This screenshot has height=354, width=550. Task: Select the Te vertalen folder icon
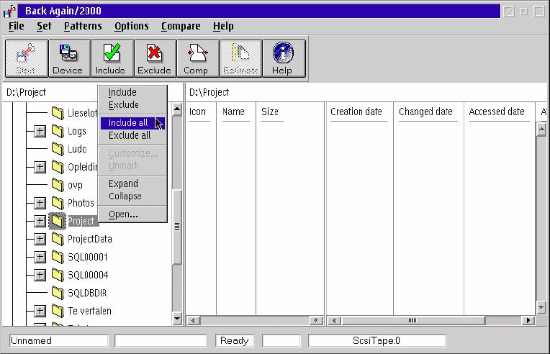pos(58,311)
